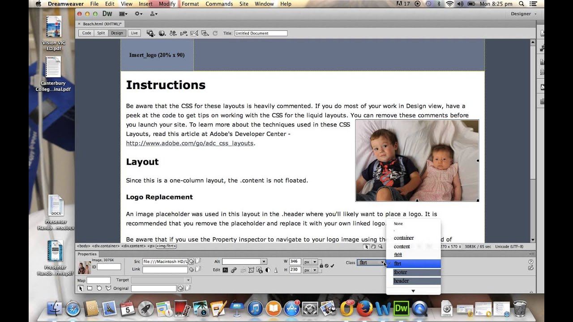Show more classes arrow in list

413,291
